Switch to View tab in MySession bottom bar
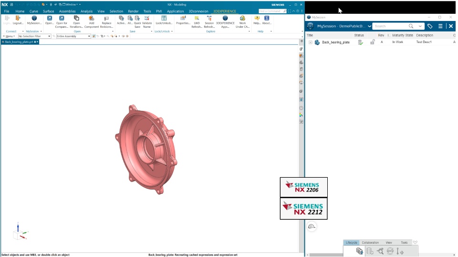 pos(389,242)
